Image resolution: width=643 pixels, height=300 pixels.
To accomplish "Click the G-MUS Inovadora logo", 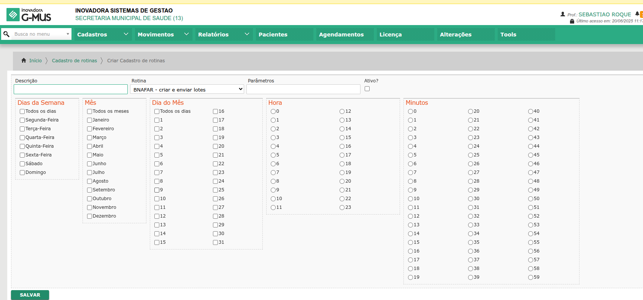I will click(x=29, y=15).
